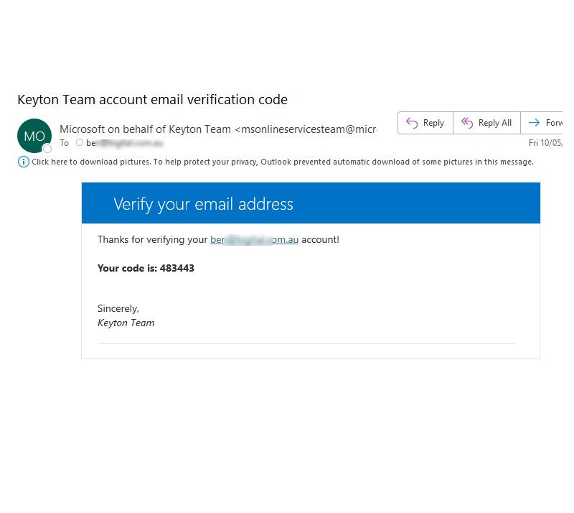Screen dimensions: 574x513
Task: Click the info icon in the privacy notice
Action: [23, 162]
